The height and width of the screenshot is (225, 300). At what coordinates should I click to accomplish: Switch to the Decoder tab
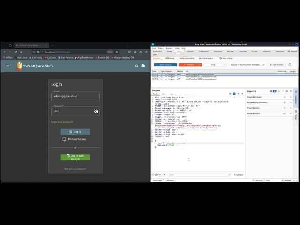(230, 52)
